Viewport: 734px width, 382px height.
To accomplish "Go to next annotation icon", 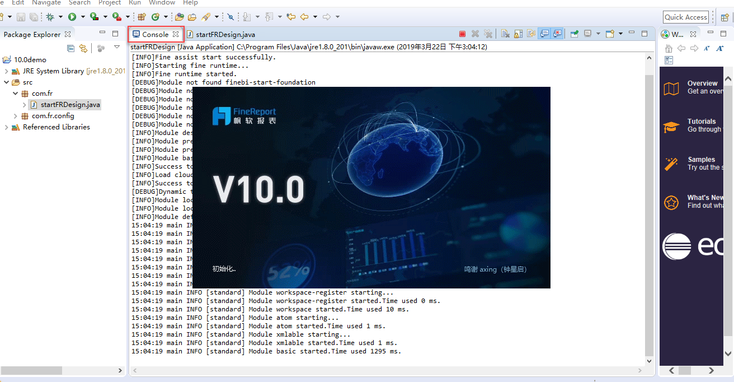I will point(246,17).
